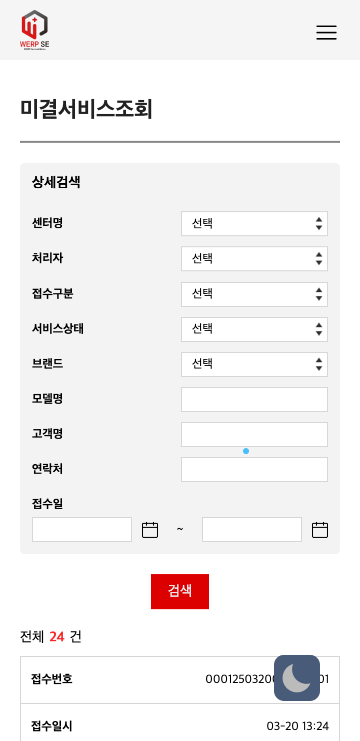
Task: Click the 접수일 start date field
Action: pos(82,530)
